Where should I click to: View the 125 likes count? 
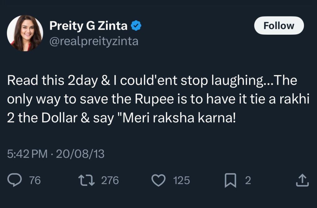point(181,180)
